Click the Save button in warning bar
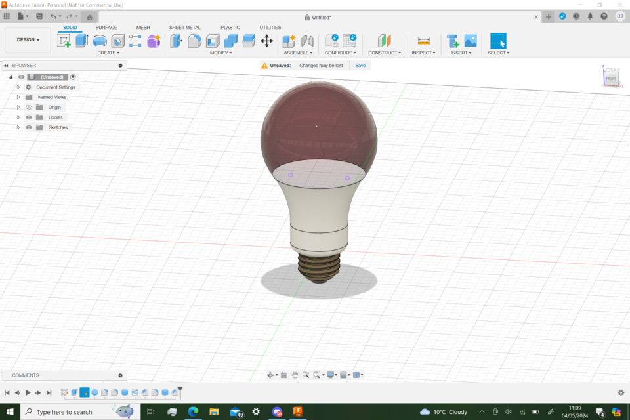 click(x=360, y=65)
